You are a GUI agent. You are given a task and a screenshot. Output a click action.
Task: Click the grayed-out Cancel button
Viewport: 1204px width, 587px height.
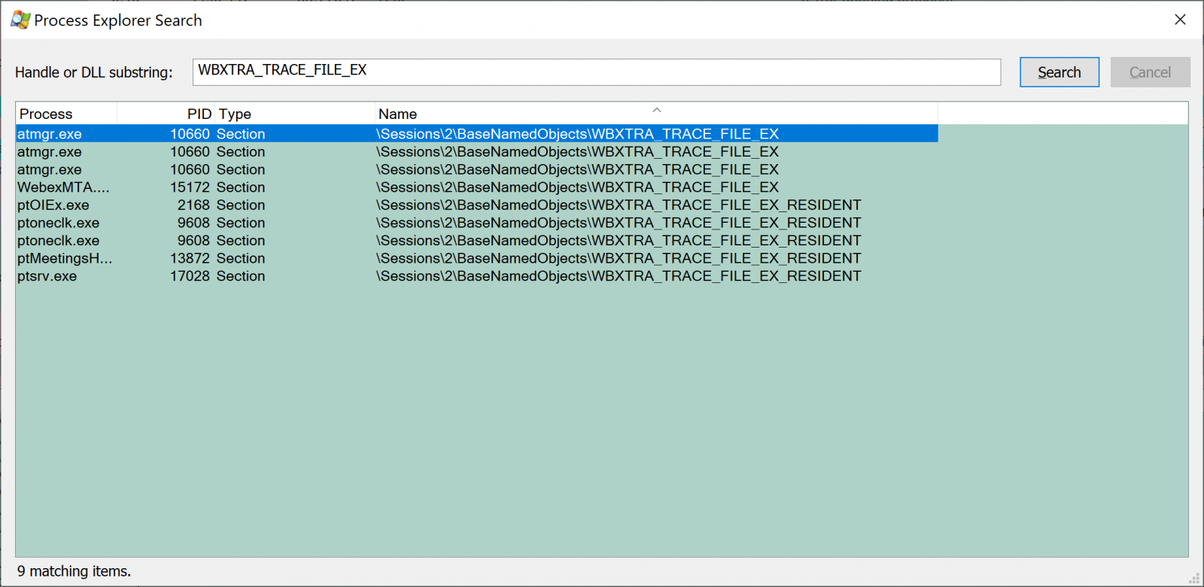pos(1150,72)
